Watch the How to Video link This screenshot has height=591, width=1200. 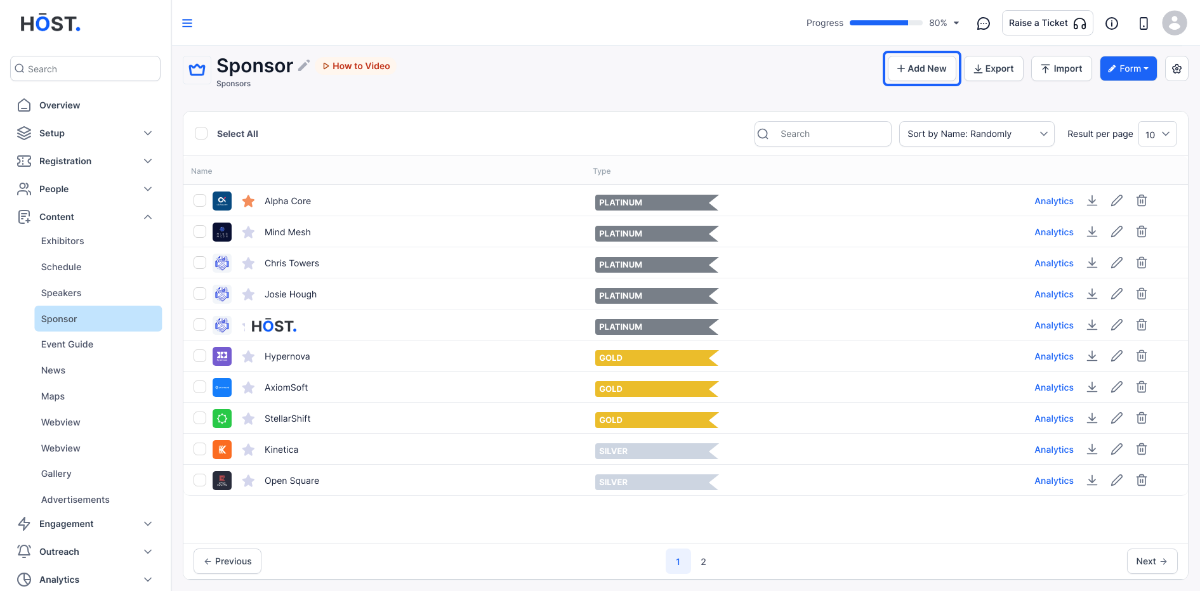click(x=356, y=66)
